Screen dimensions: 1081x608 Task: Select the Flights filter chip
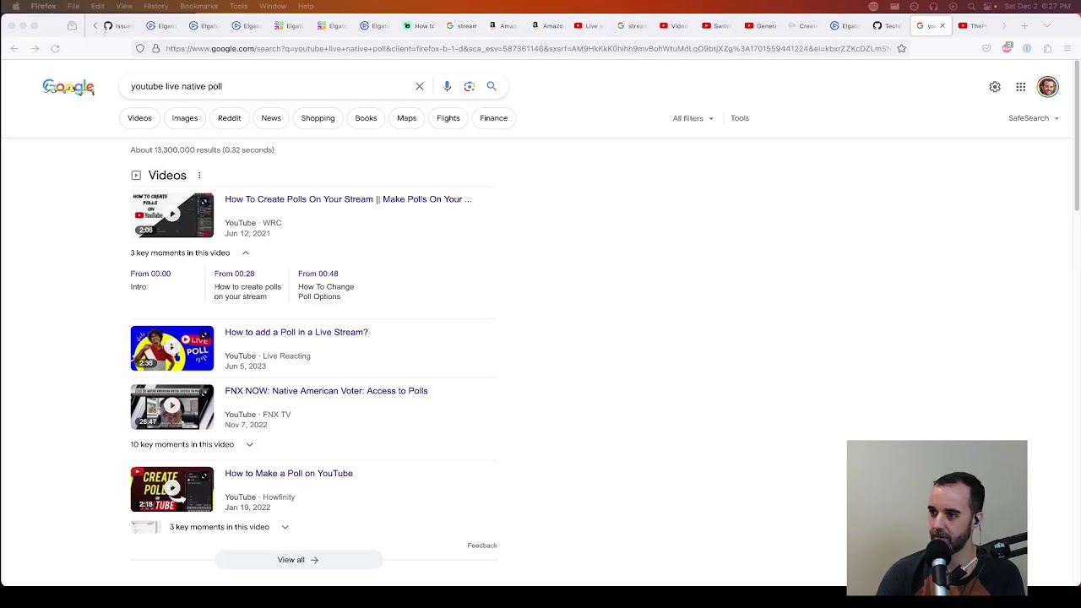pos(448,118)
